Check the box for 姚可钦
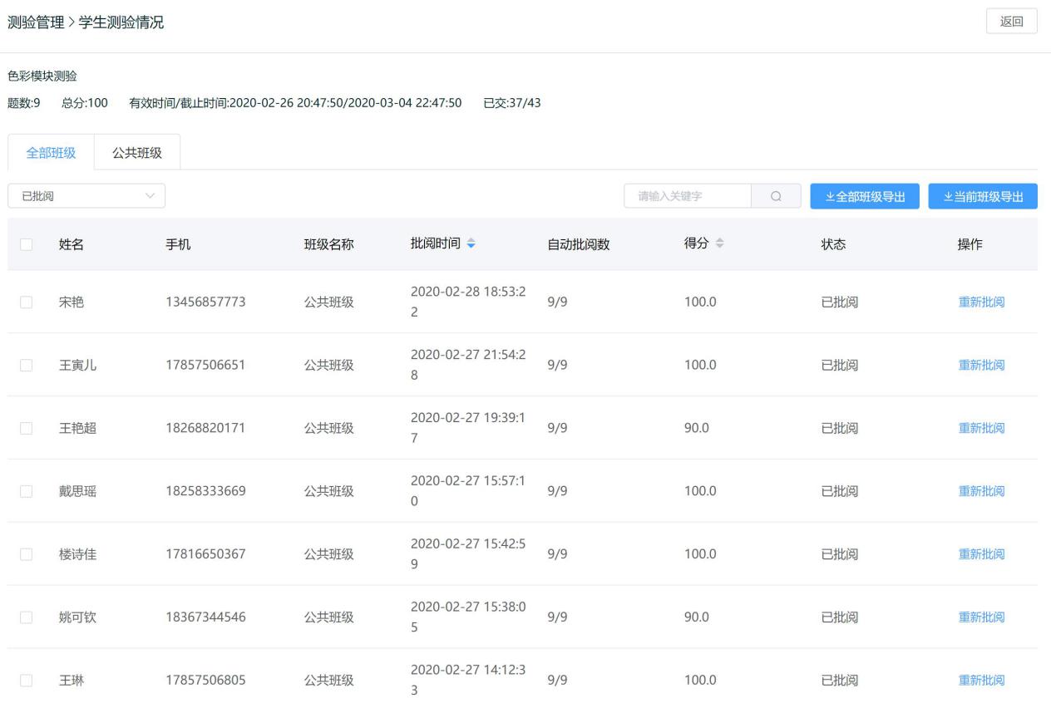This screenshot has height=708, width=1051. click(x=26, y=617)
